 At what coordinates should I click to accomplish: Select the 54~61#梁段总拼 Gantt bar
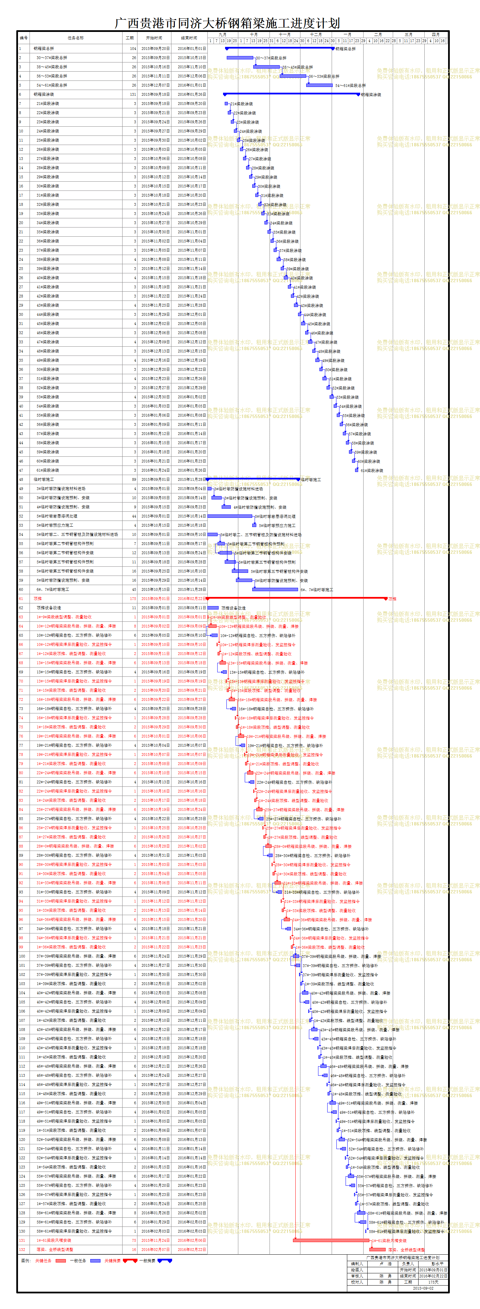click(319, 85)
